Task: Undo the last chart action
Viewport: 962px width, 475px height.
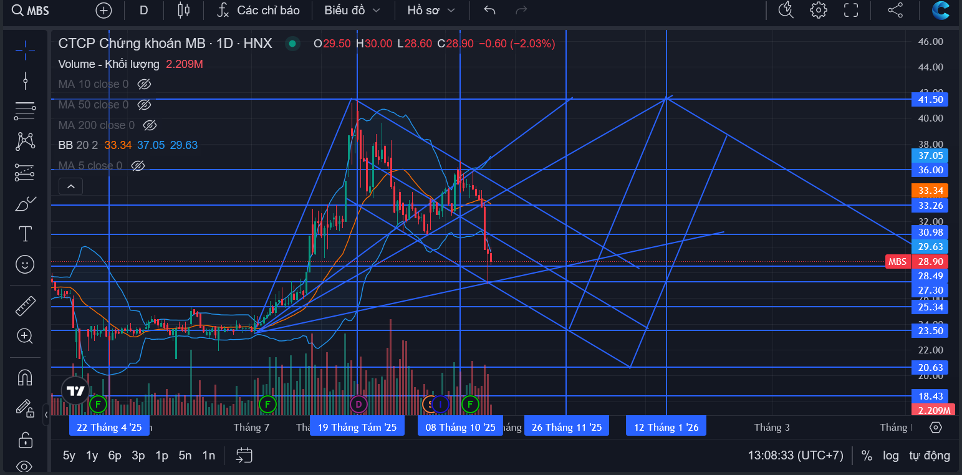Action: tap(490, 10)
